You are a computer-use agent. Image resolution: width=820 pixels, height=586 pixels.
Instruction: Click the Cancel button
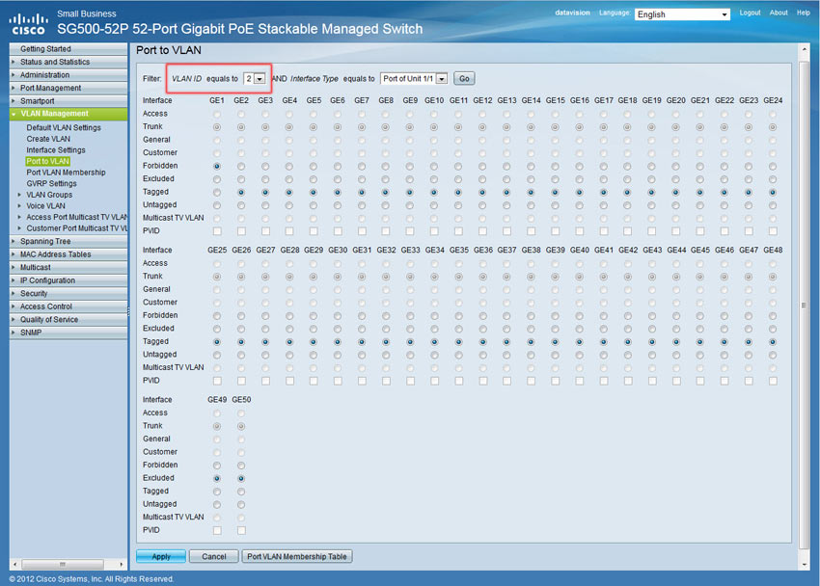pyautogui.click(x=214, y=557)
